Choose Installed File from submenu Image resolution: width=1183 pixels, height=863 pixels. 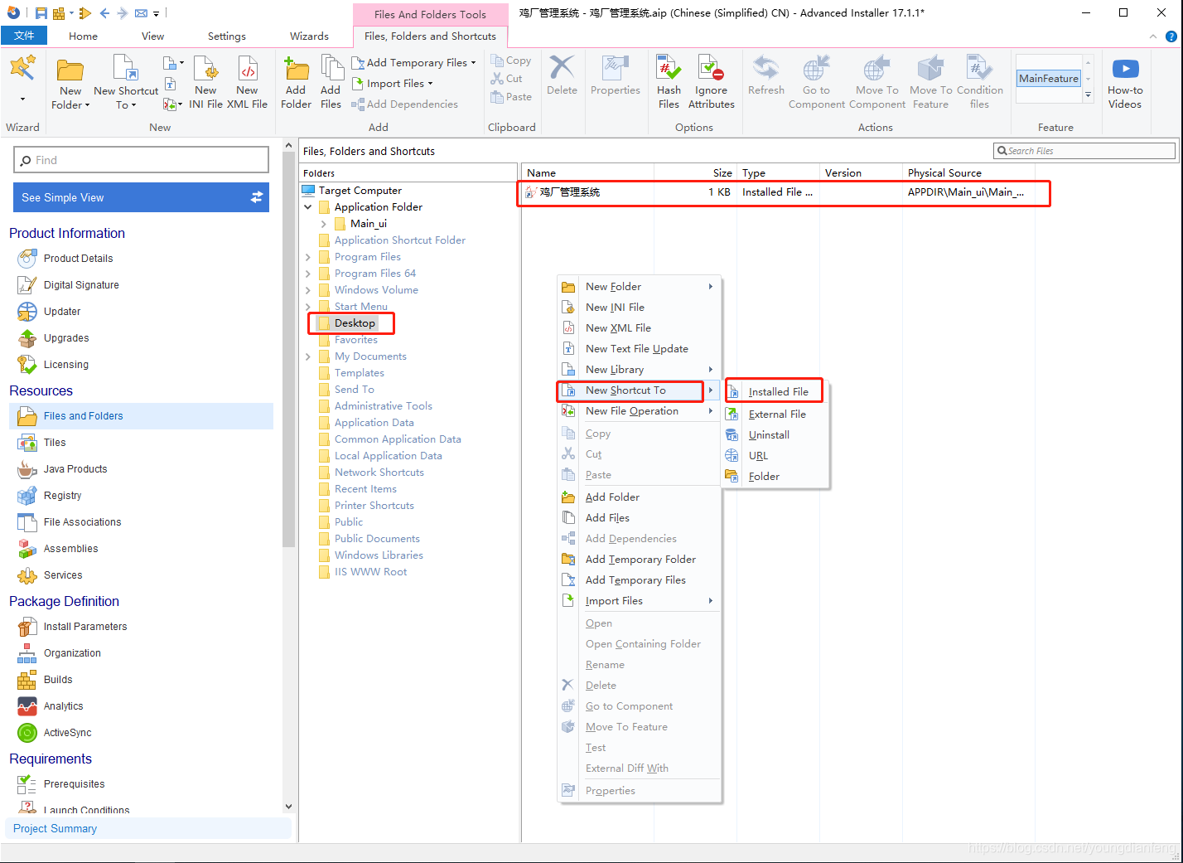(x=778, y=392)
